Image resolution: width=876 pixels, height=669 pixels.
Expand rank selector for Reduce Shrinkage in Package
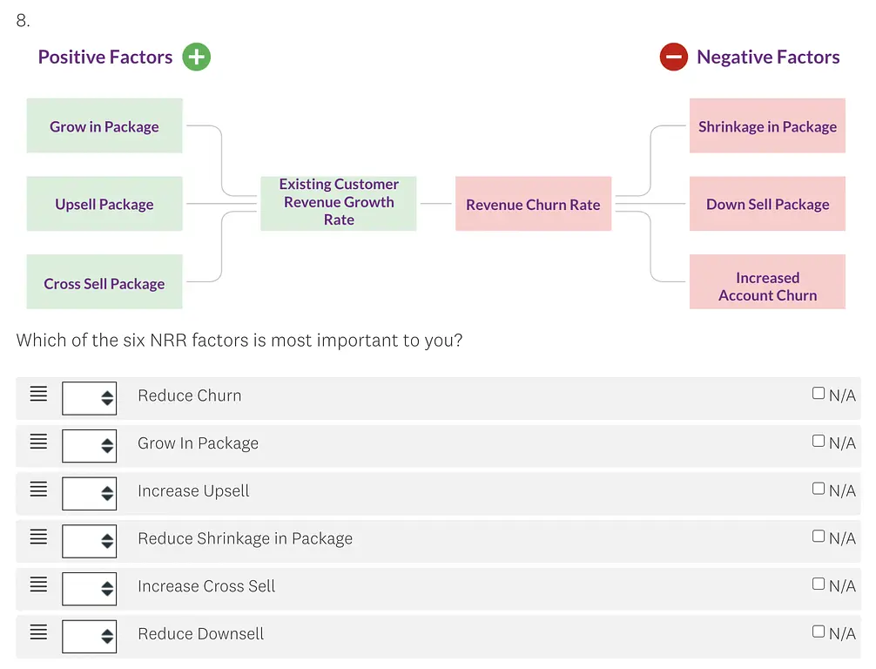89,541
